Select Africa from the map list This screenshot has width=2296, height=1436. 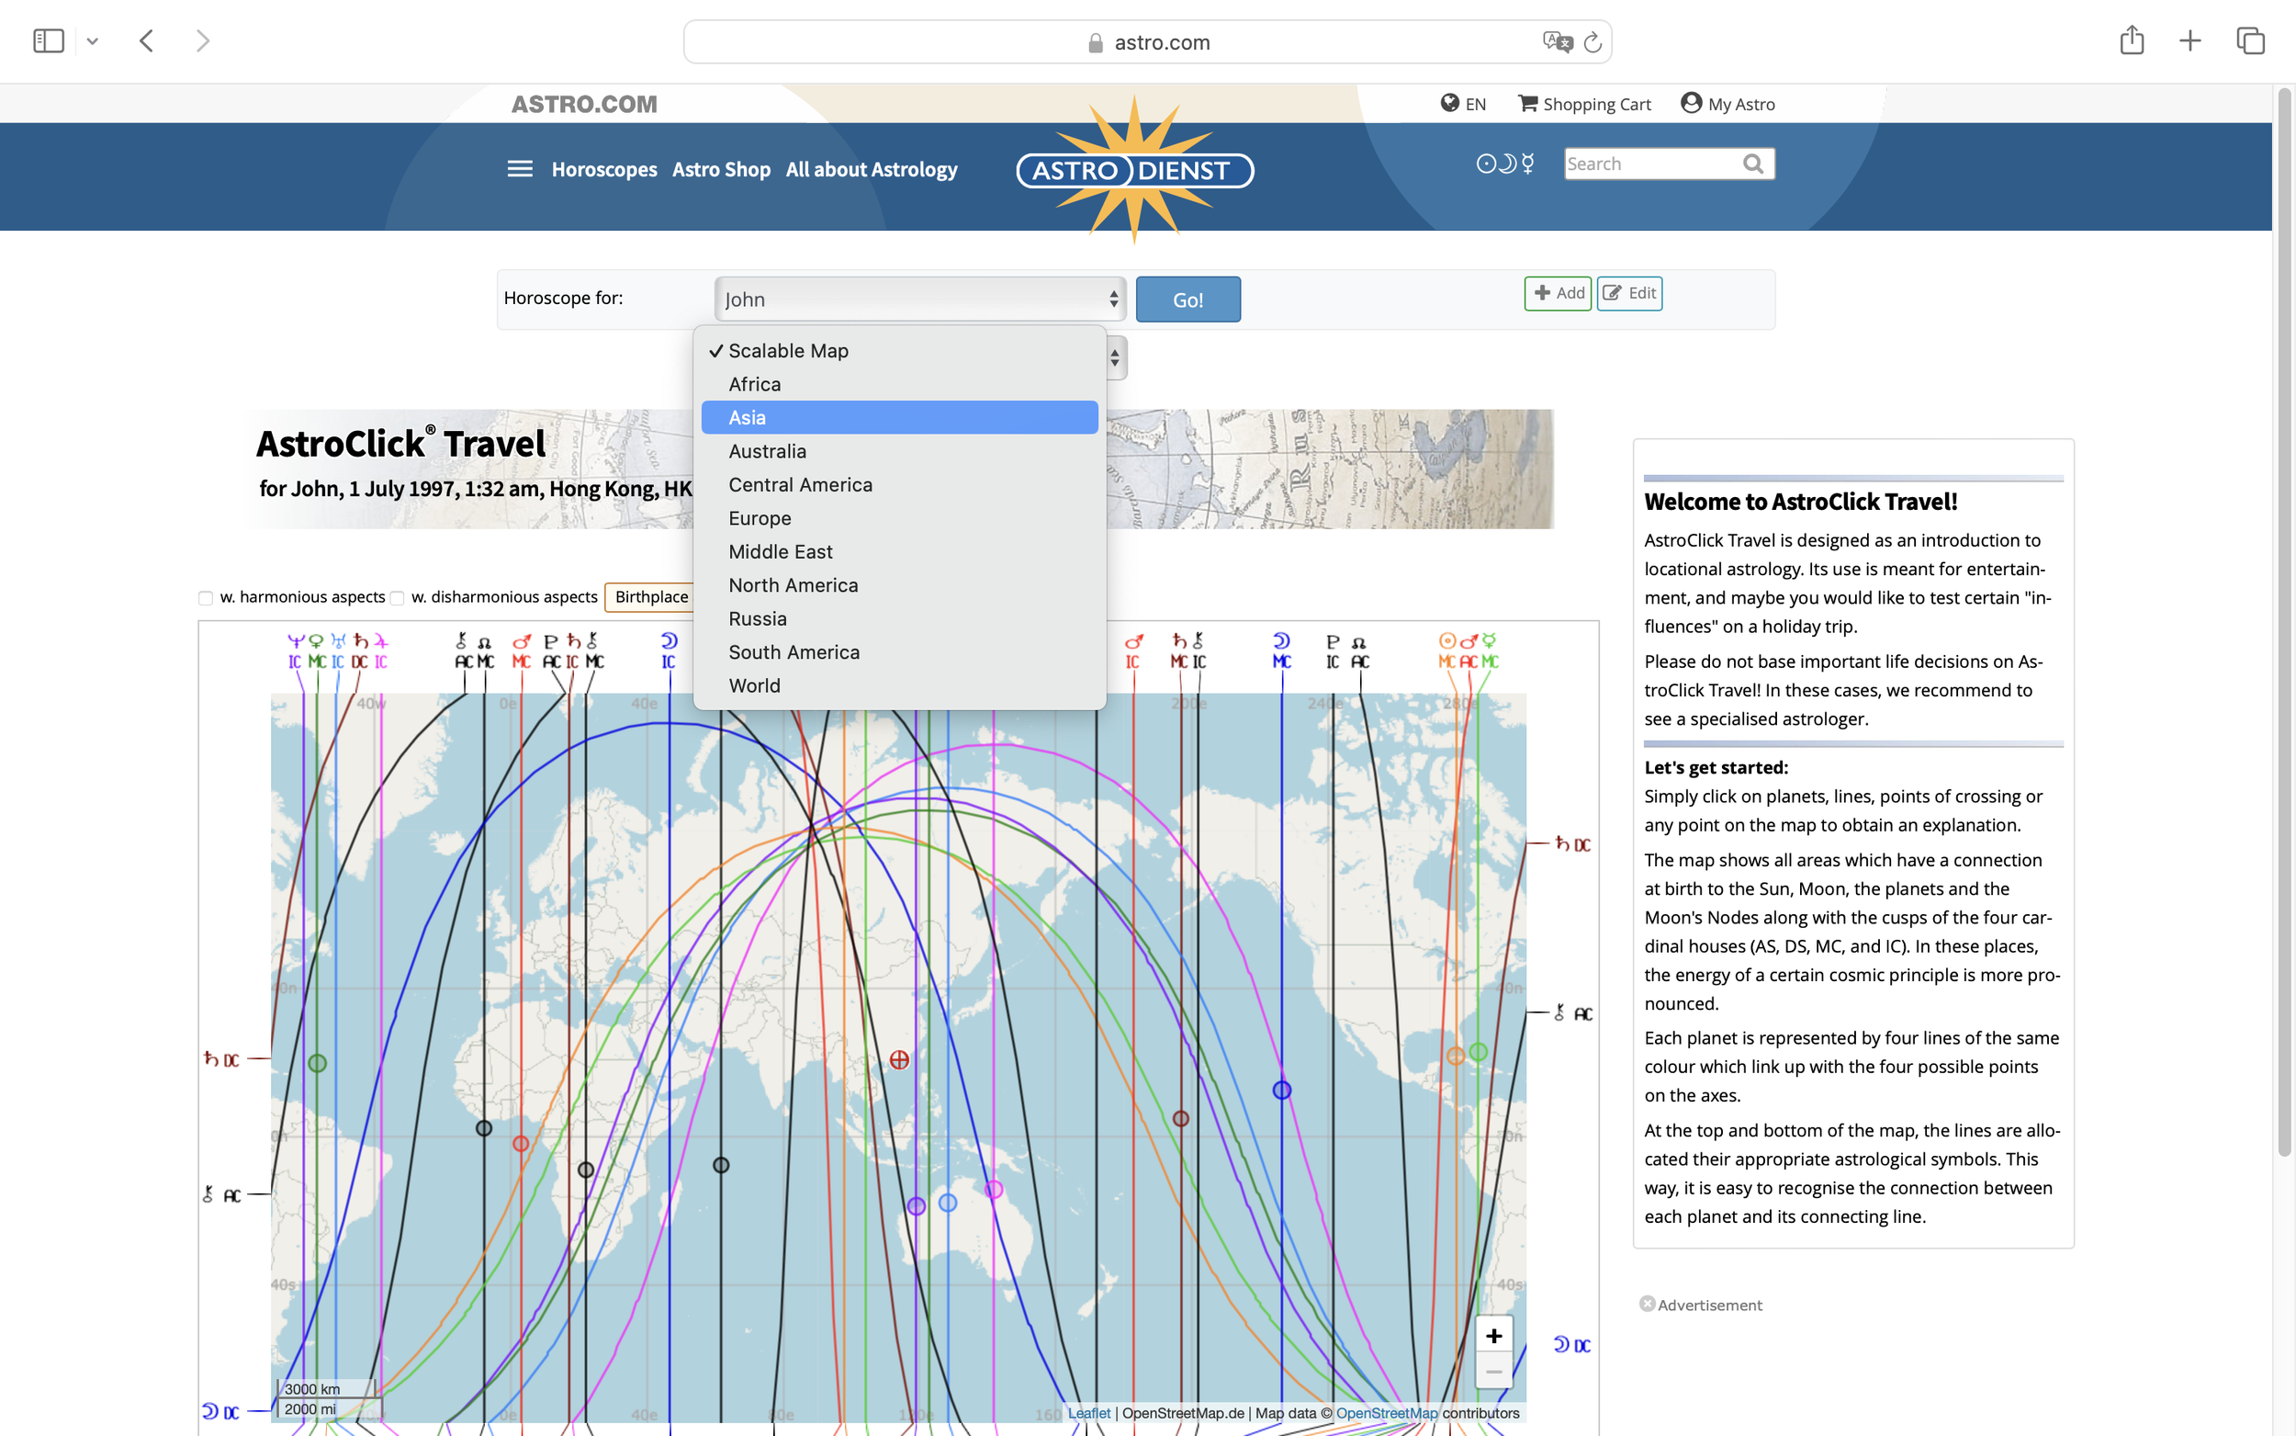[x=900, y=384]
